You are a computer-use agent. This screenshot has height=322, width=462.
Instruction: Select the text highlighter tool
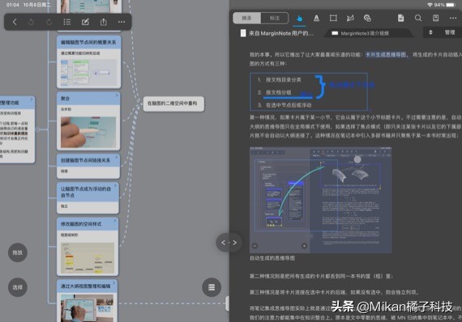[316, 19]
